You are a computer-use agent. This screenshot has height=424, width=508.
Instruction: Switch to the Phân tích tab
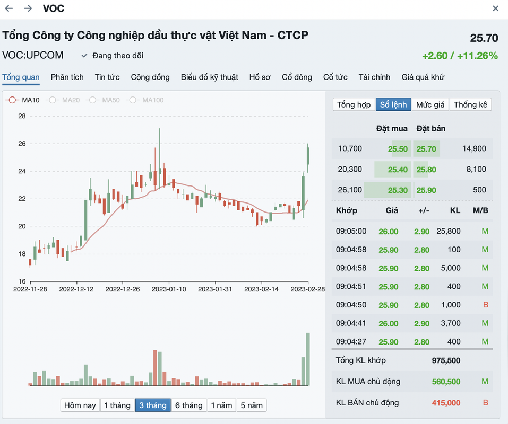[67, 77]
